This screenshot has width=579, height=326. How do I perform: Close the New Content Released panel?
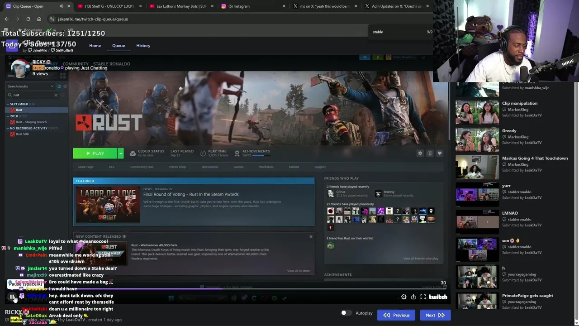click(x=311, y=236)
